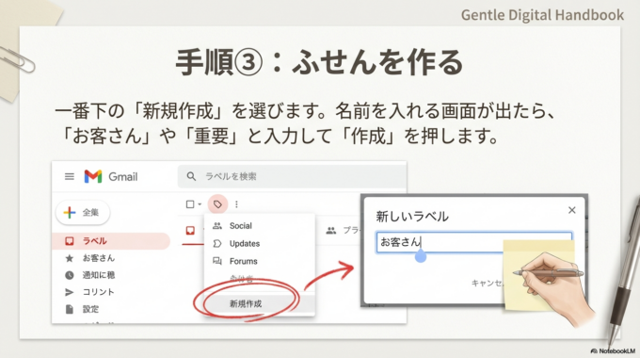Open the Gmail hamburger main menu
The height and width of the screenshot is (358, 640).
click(70, 176)
